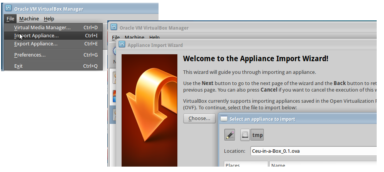
Task: Open Preferences from the File menu
Action: (x=53, y=55)
